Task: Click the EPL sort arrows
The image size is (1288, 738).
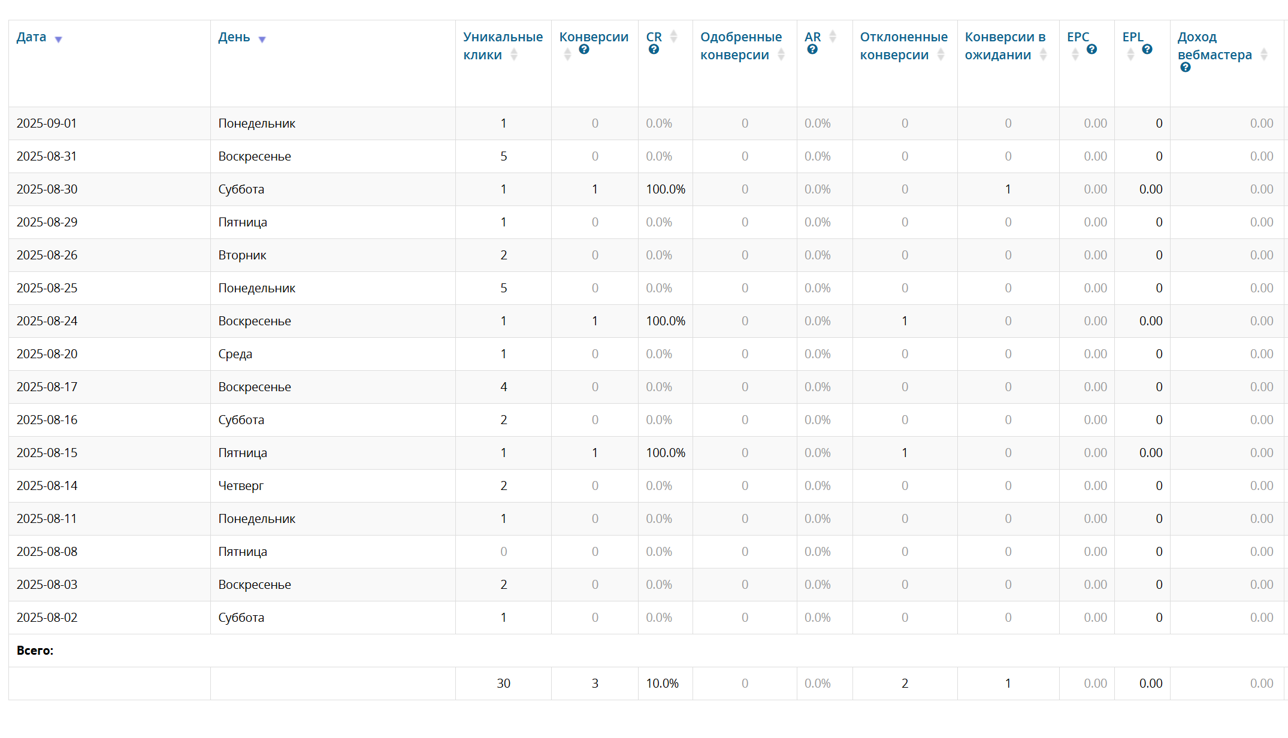Action: 1130,55
